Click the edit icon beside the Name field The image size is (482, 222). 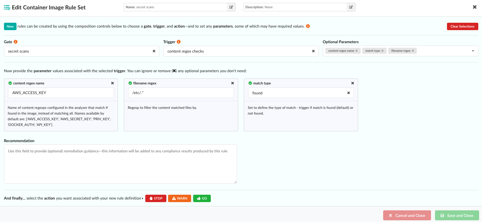coord(231,7)
